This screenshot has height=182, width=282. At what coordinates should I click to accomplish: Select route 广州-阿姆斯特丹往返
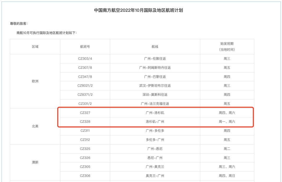pos(155,67)
